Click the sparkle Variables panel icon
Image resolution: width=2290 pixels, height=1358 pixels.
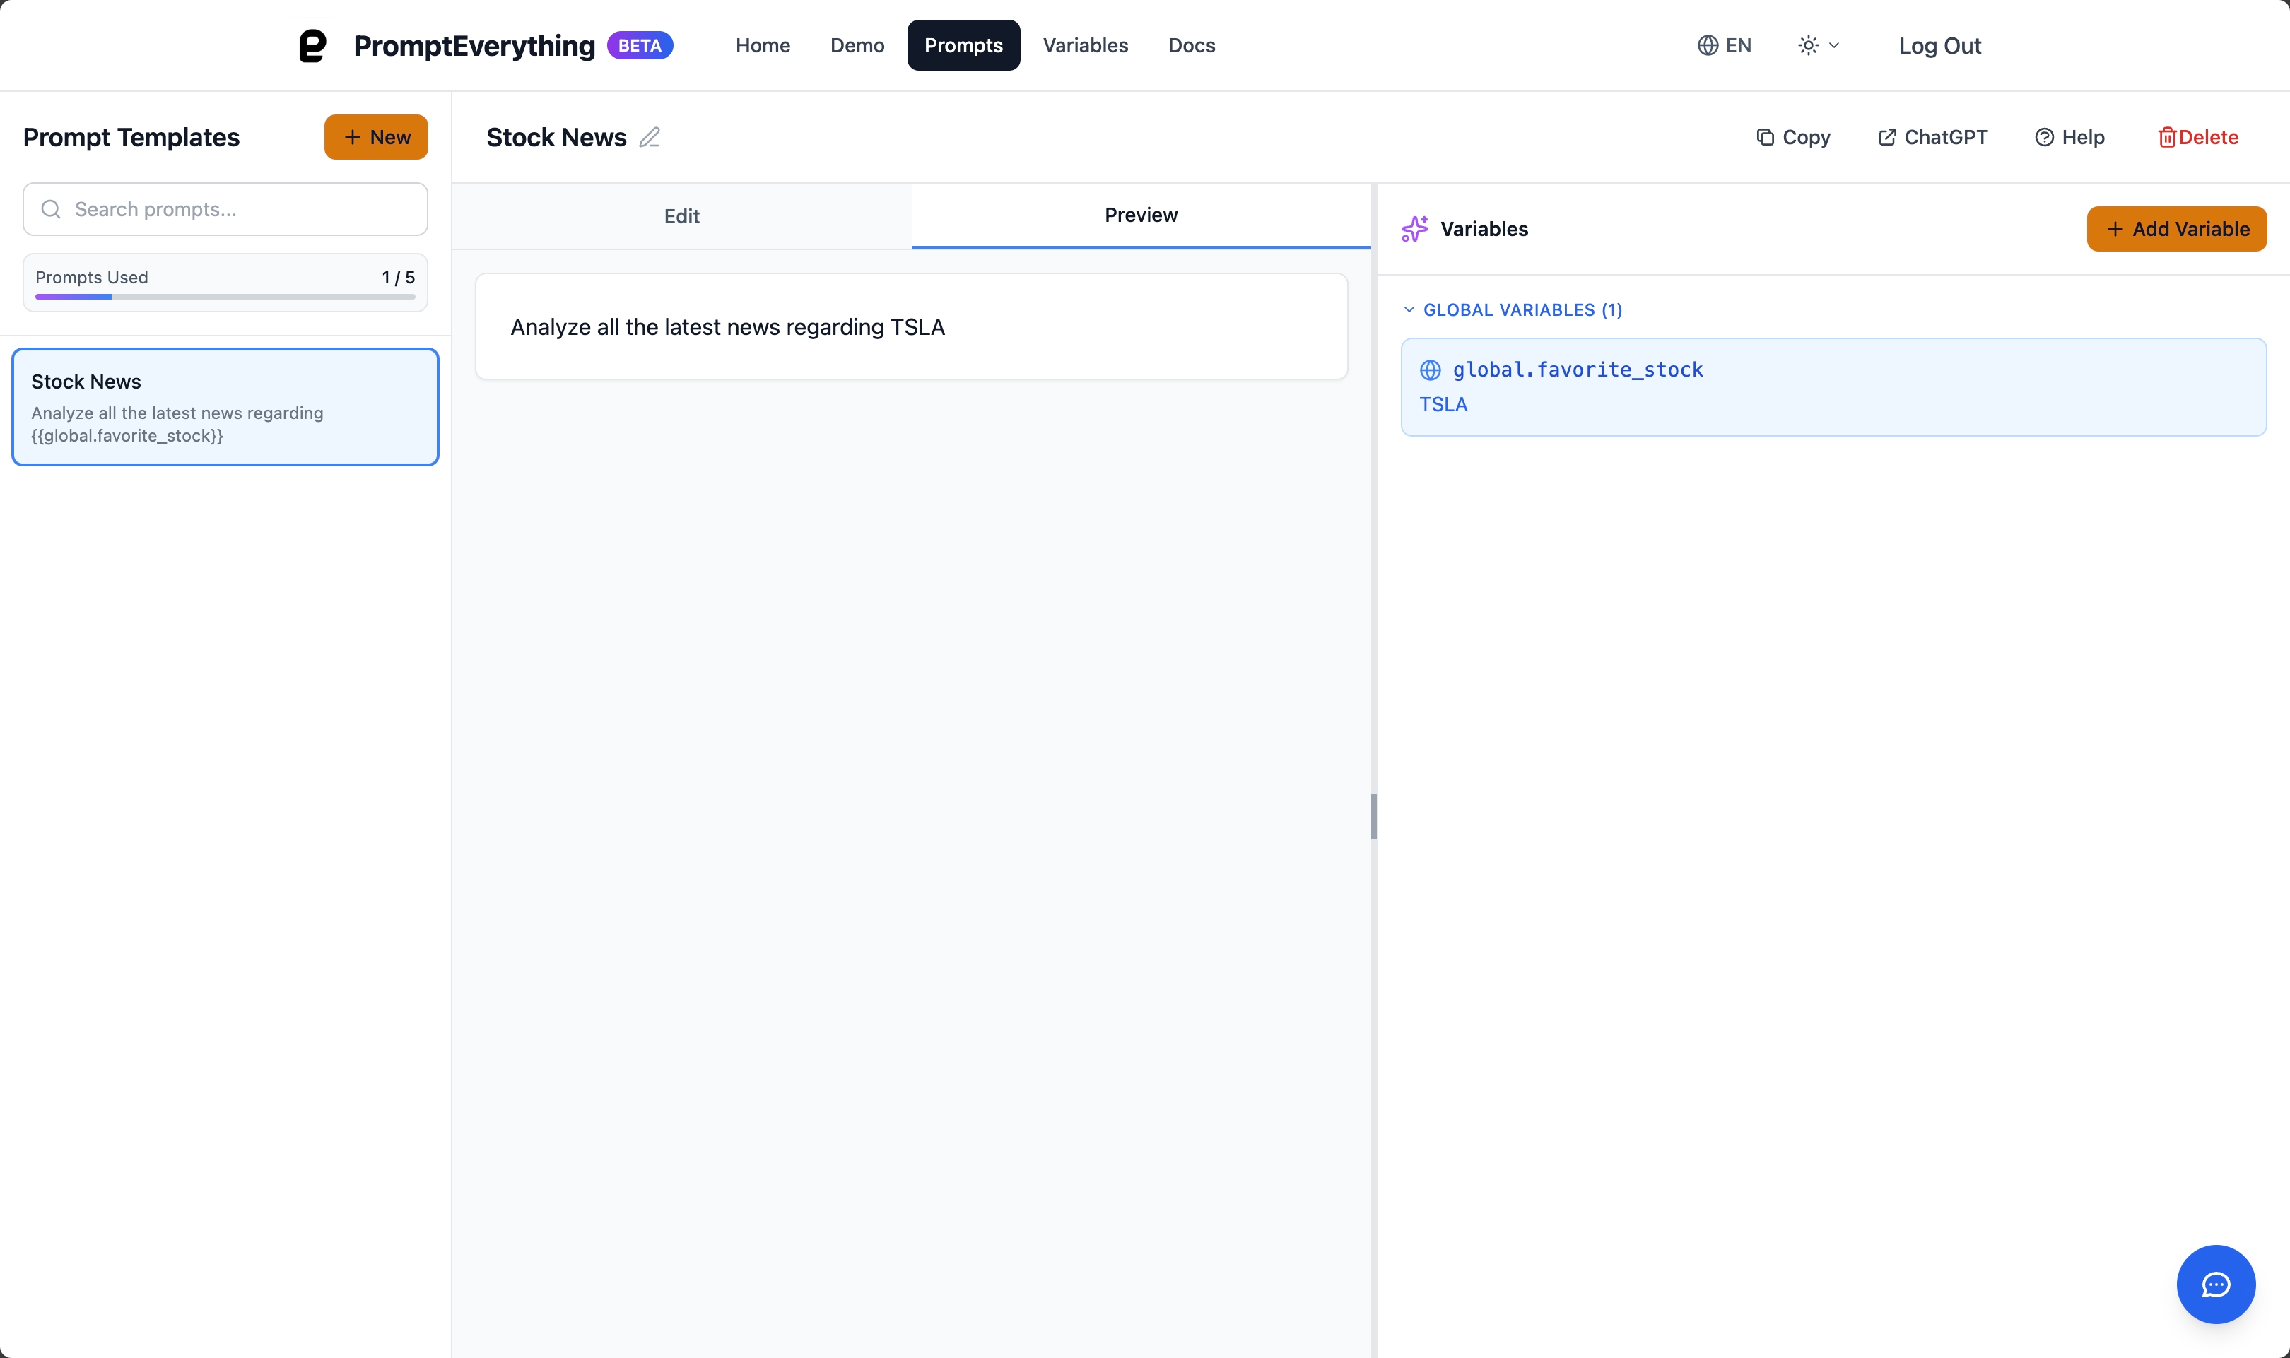coord(1414,229)
